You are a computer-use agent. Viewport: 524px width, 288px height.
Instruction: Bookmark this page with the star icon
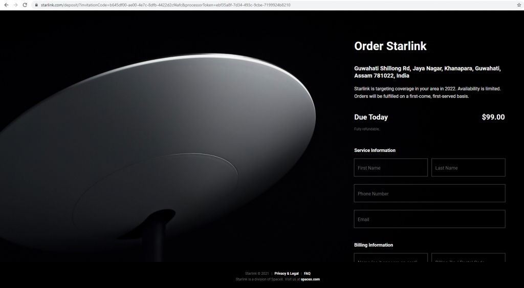coord(519,5)
